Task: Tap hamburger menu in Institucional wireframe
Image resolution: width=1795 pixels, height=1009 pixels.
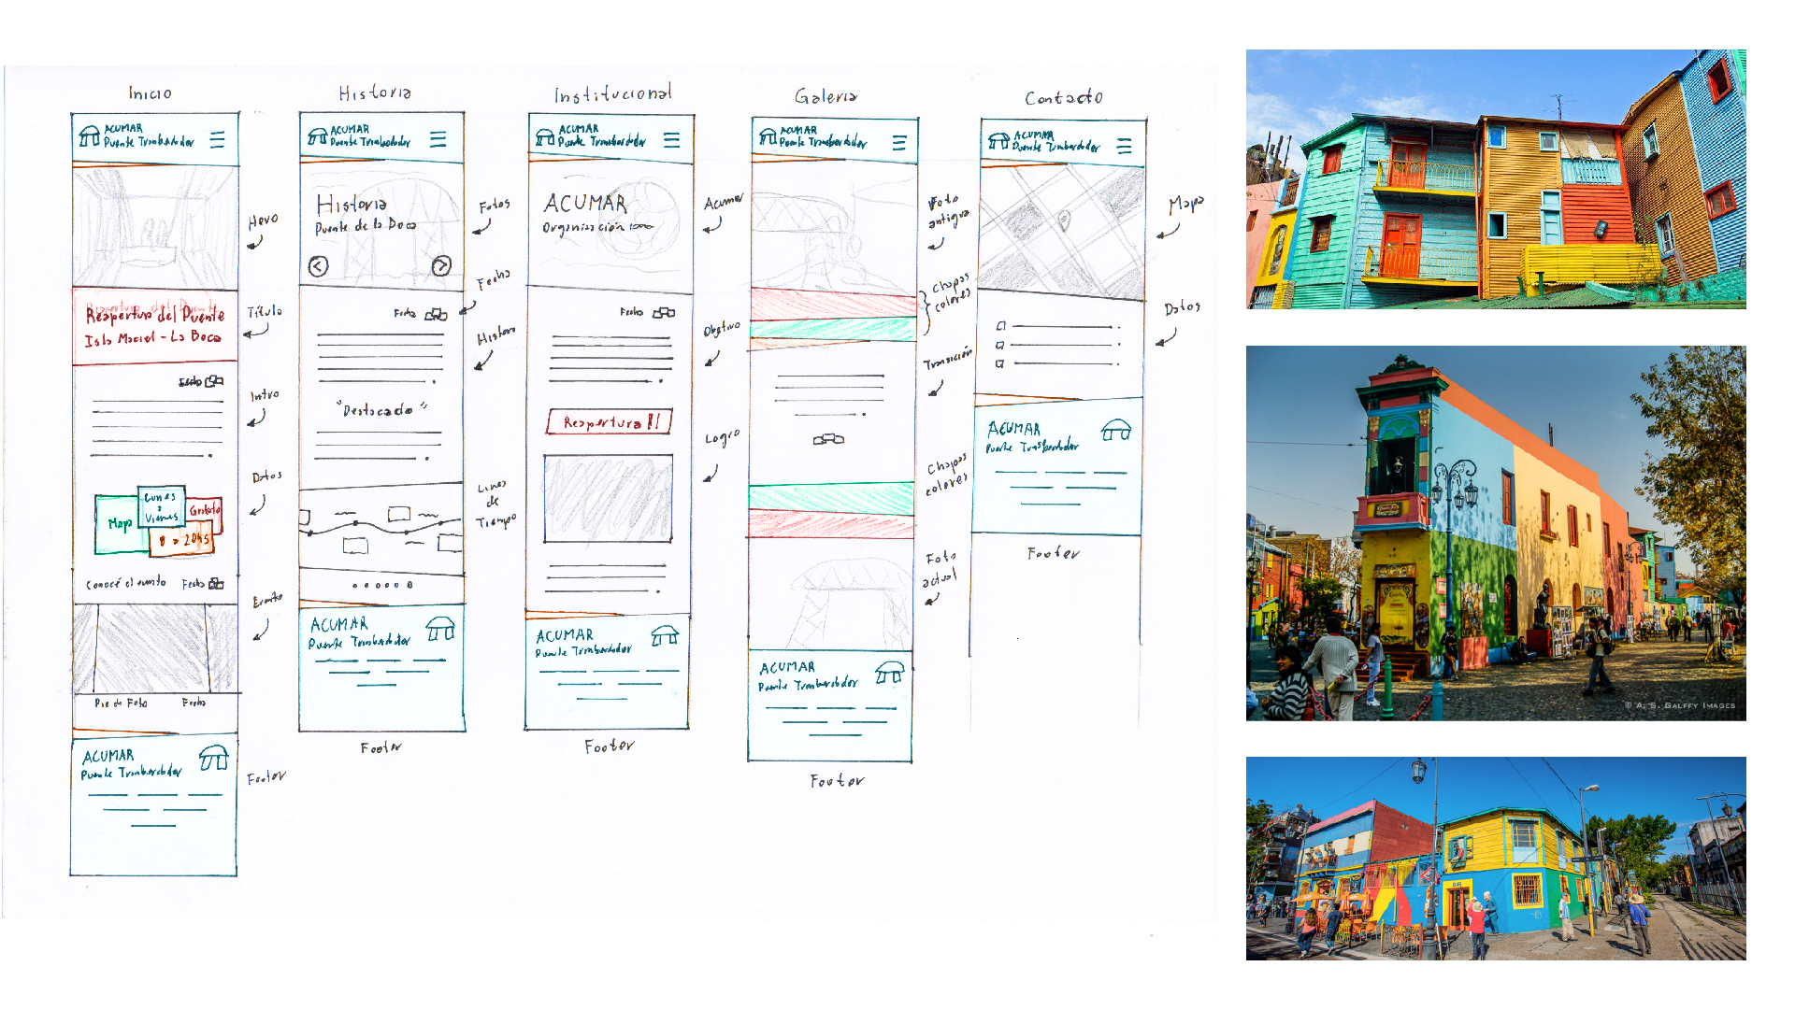Action: tap(671, 140)
